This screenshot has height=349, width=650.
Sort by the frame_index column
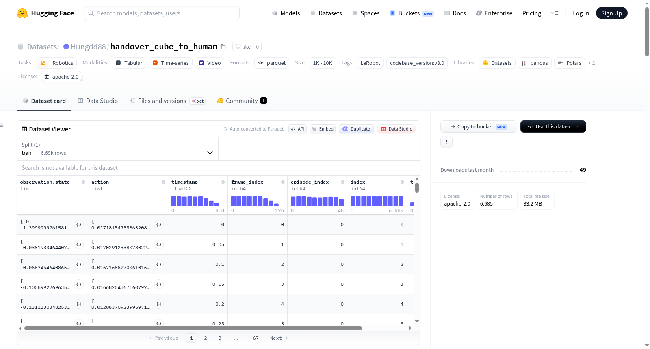click(x=283, y=182)
